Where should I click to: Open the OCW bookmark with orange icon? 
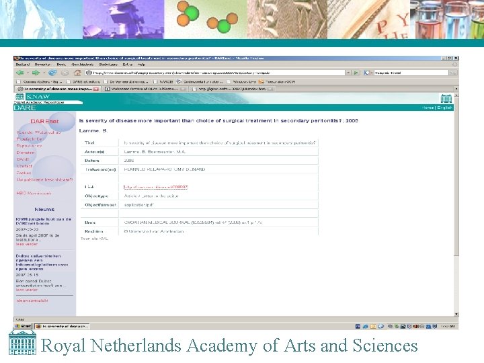tap(277, 82)
